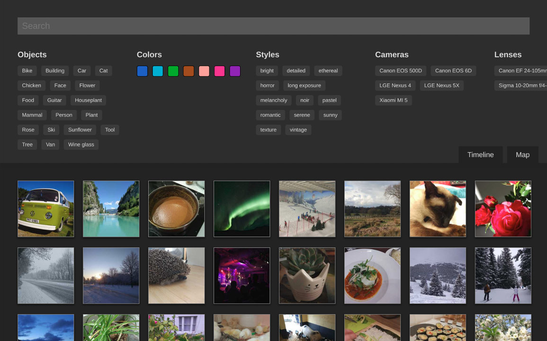Open the concert stage photo

[242, 275]
